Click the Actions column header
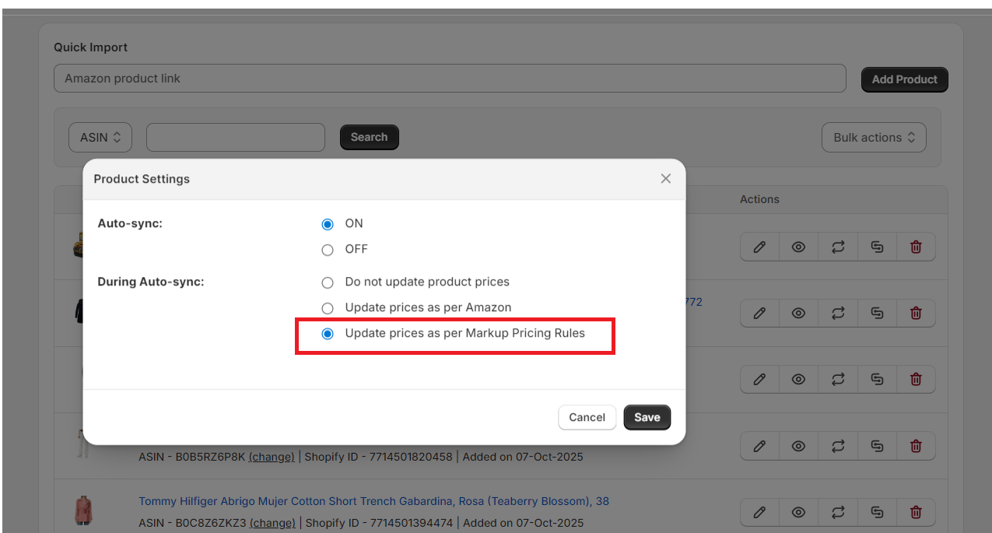Screen dimensions: 992x533 point(759,199)
